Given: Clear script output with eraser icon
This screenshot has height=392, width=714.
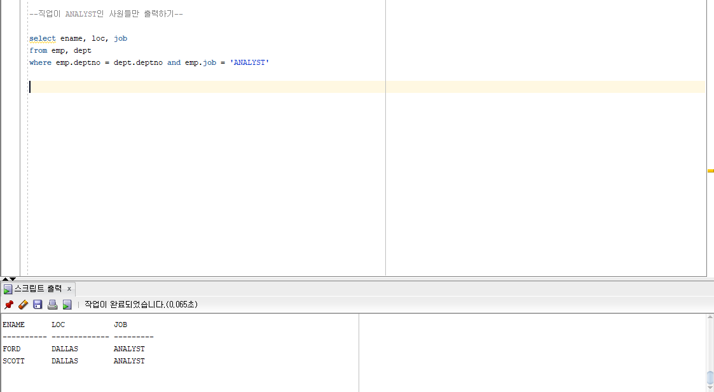Looking at the screenshot, I should 24,304.
